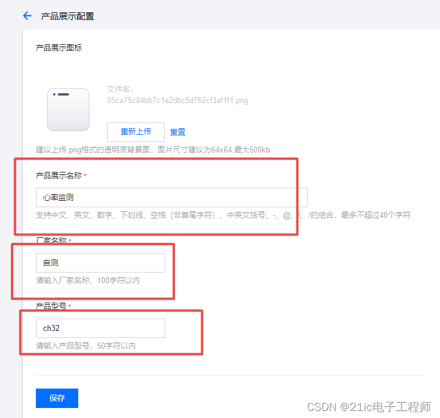Click the blue 保存 save button
The width and height of the screenshot is (440, 418).
[57, 398]
